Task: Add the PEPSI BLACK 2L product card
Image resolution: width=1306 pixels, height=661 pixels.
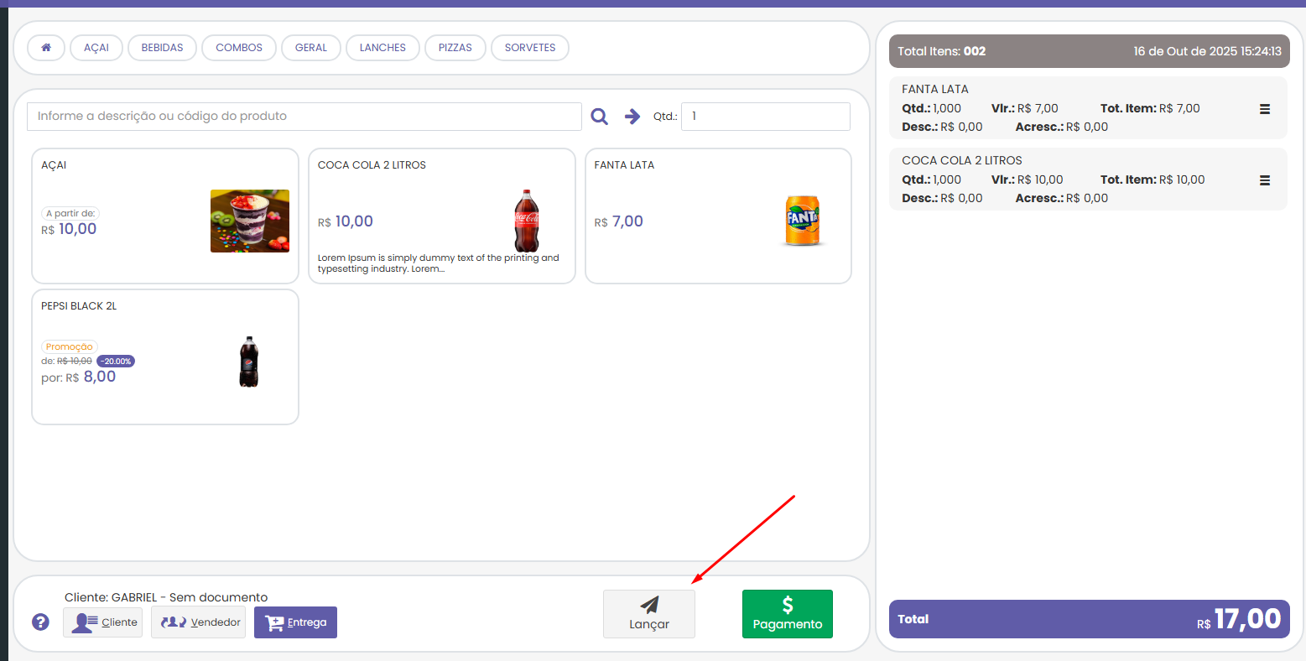Action: click(165, 357)
